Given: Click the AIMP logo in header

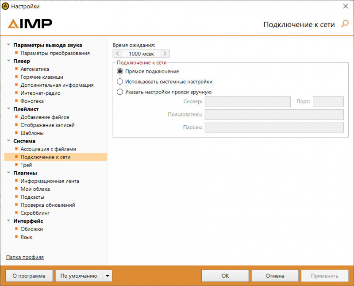Looking at the screenshot, I should point(30,24).
